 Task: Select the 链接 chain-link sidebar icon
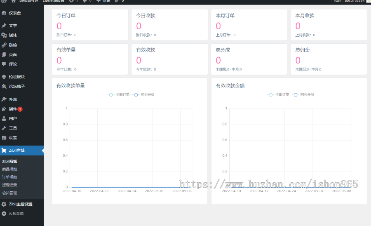(4, 45)
